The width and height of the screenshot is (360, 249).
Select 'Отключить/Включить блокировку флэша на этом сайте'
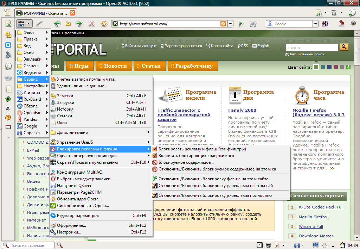point(213,179)
